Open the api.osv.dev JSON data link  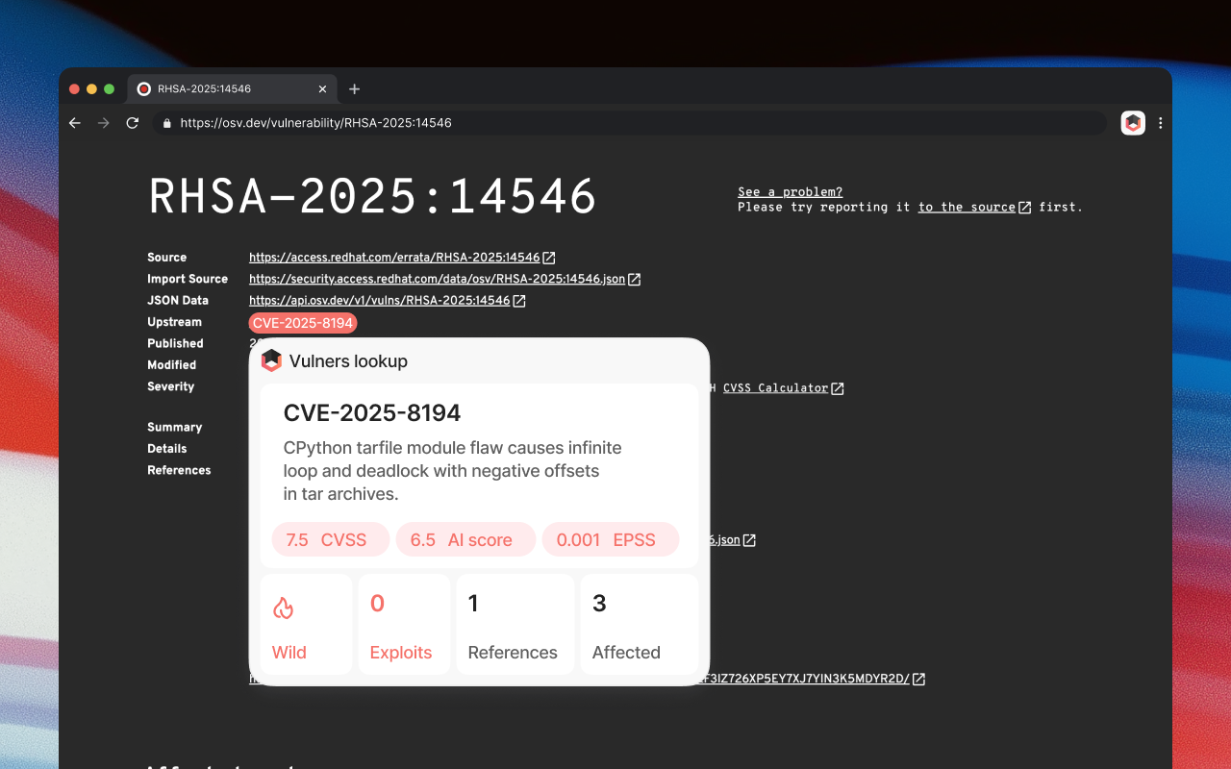coord(379,301)
